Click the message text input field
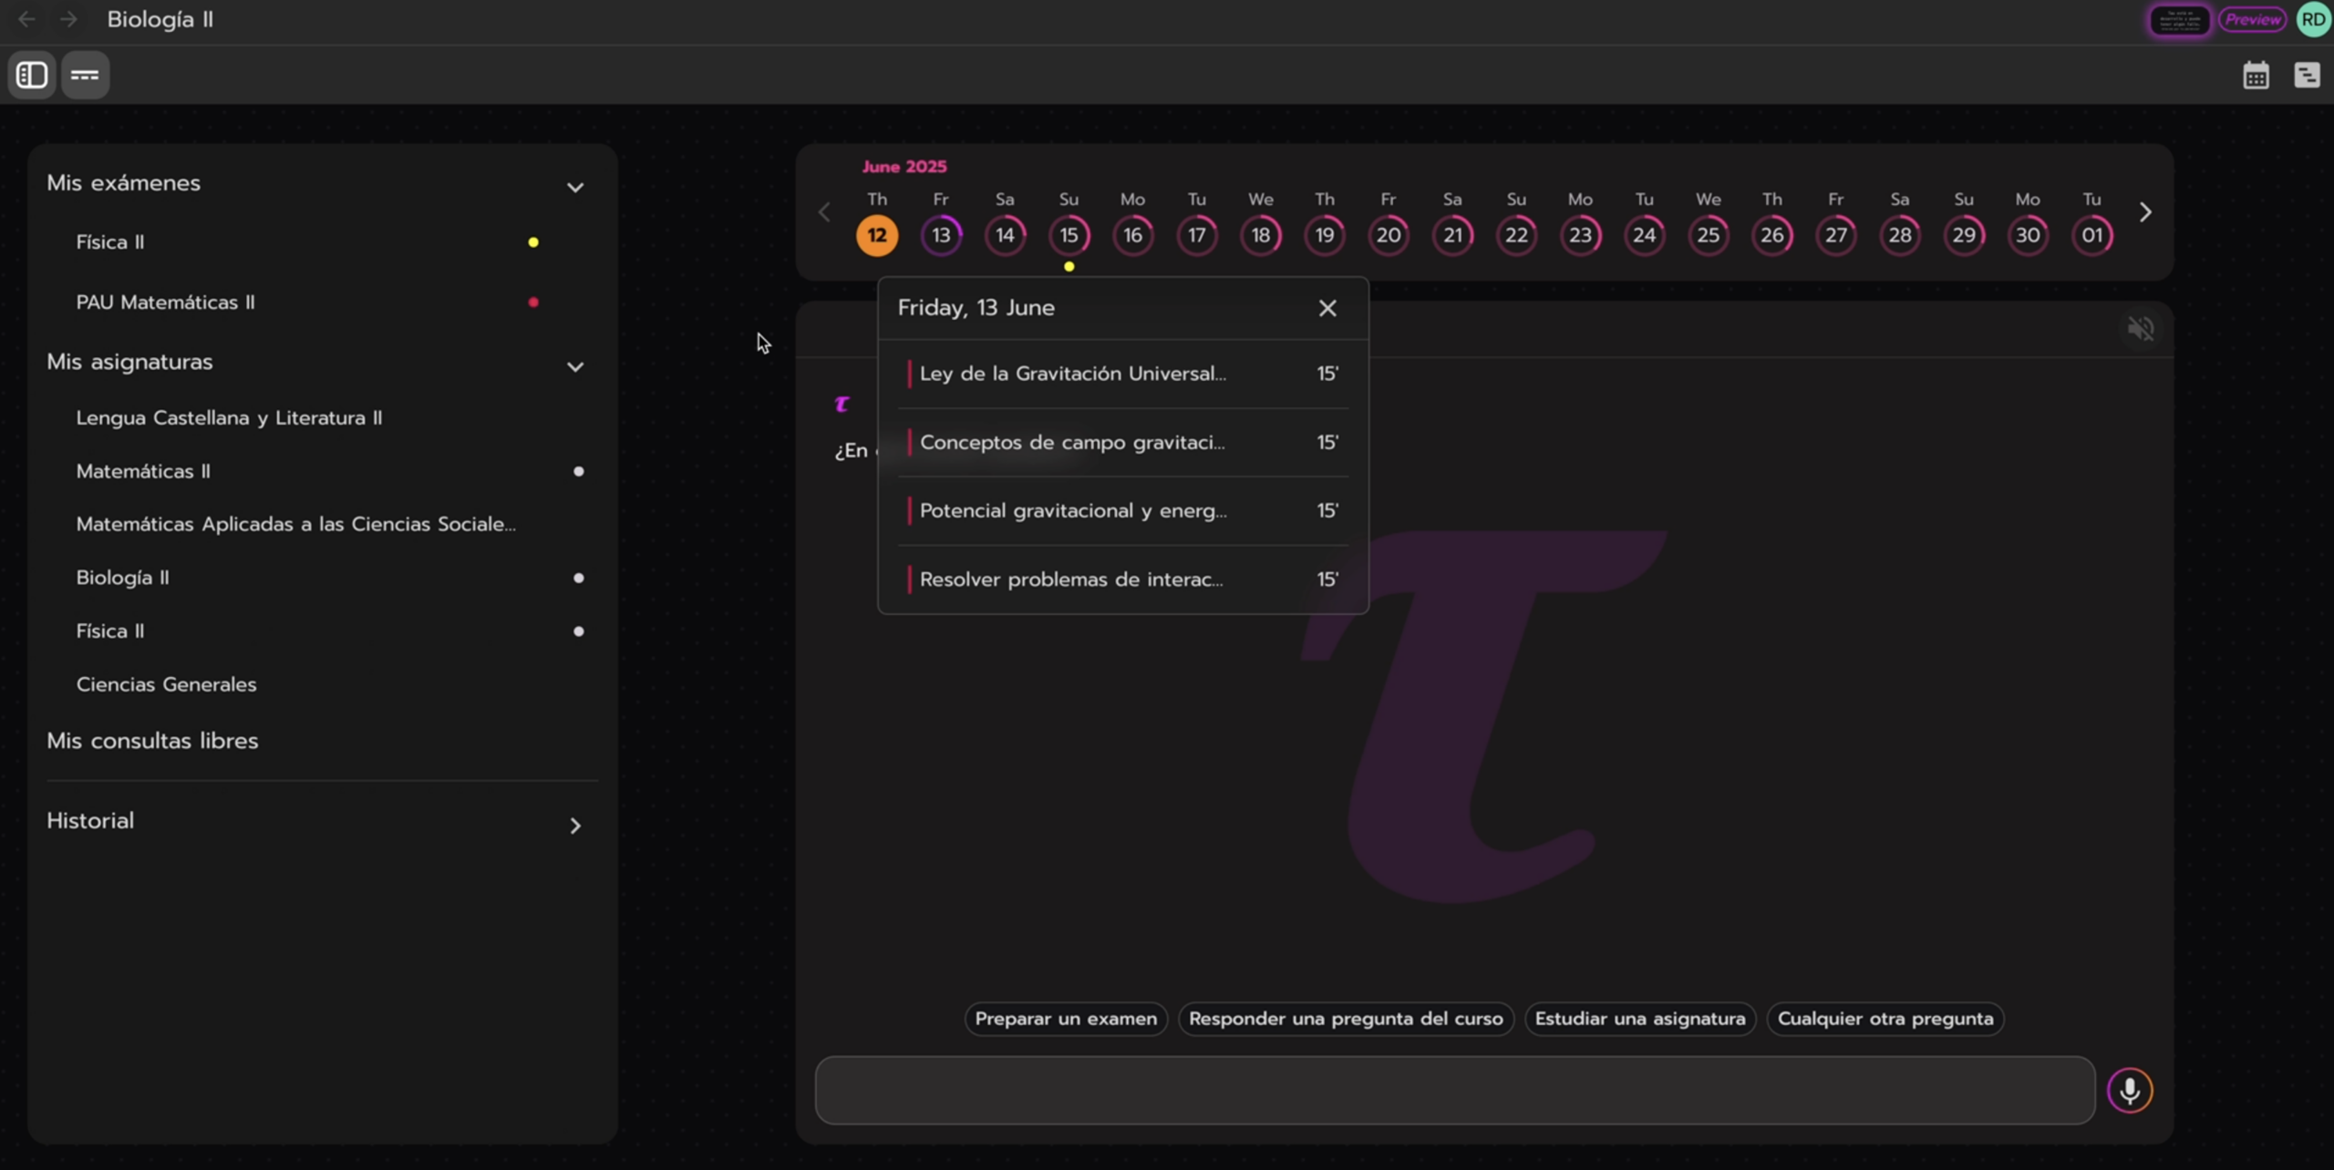The height and width of the screenshot is (1170, 2334). 1454,1090
